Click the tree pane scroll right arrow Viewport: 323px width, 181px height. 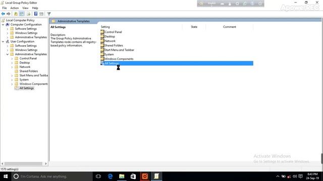tap(46, 164)
